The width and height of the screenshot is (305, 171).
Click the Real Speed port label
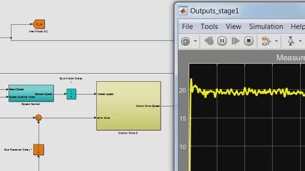click(17, 89)
